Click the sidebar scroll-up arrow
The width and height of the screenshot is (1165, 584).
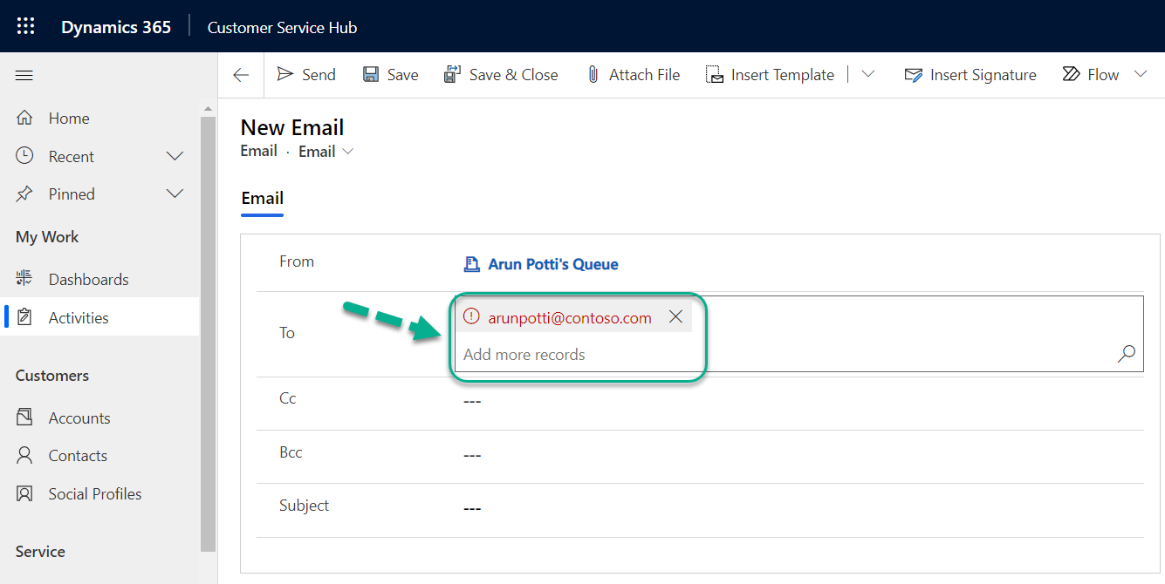pyautogui.click(x=208, y=109)
